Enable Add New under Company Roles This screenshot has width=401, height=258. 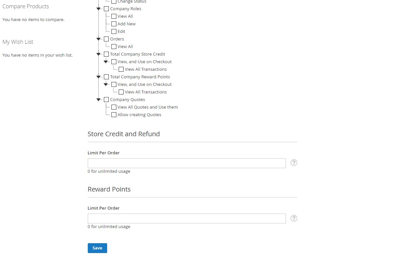[x=114, y=24]
